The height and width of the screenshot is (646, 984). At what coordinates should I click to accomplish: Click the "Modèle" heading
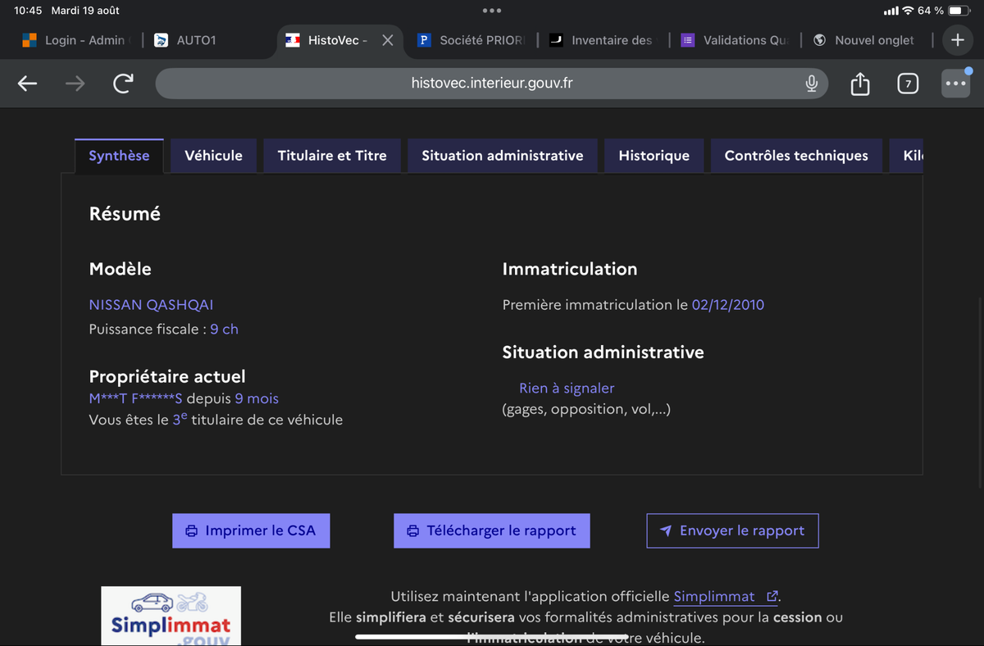[x=120, y=269]
